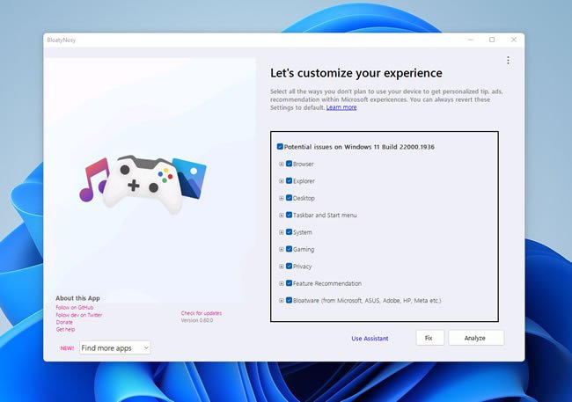The height and width of the screenshot is (402, 572).
Task: Expand the Privacy tree node
Action: pyautogui.click(x=282, y=267)
